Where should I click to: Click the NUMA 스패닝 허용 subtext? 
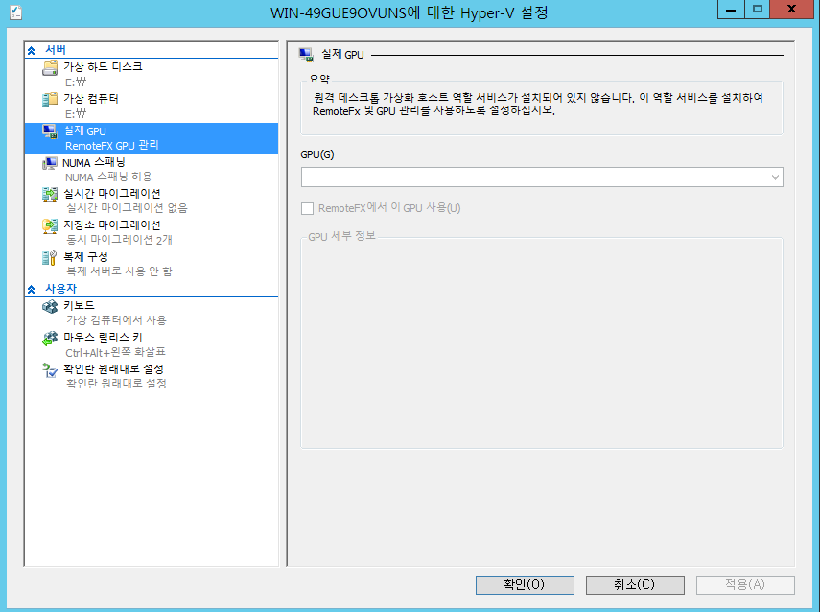(108, 177)
